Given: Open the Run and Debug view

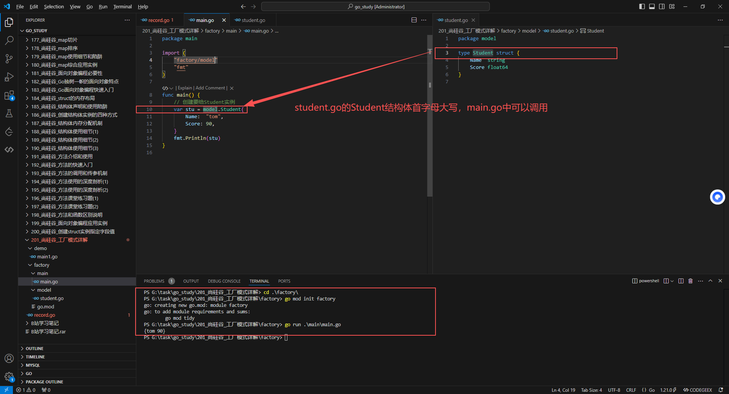Looking at the screenshot, I should tap(9, 77).
